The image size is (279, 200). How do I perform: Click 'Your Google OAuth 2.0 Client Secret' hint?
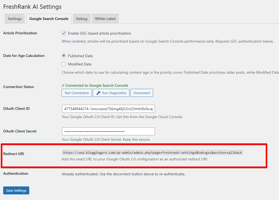(x=106, y=139)
